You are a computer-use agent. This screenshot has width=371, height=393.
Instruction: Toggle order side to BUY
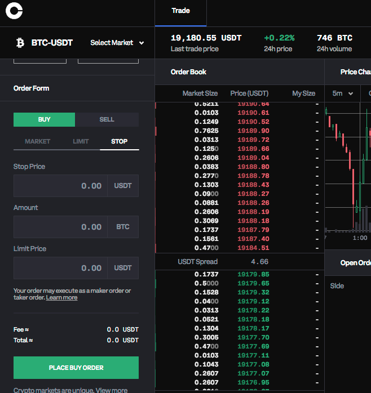(x=44, y=119)
